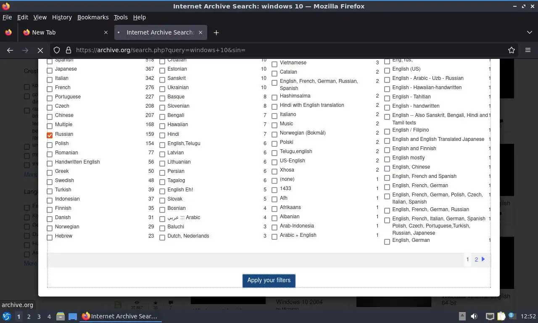Image resolution: width=538 pixels, height=323 pixels.
Task: Check the English, German checkbox
Action: [387, 241]
